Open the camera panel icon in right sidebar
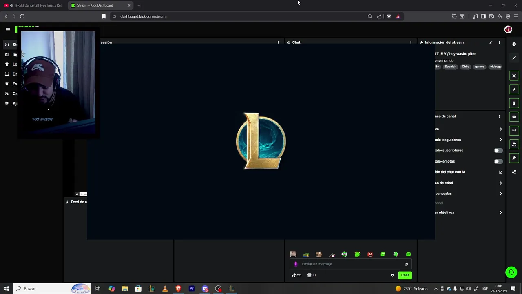Image resolution: width=522 pixels, height=294 pixels. [514, 145]
